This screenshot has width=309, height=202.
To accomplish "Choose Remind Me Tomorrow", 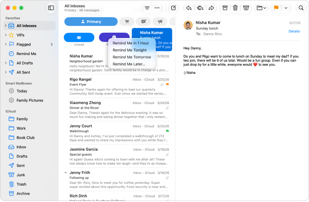I will [132, 57].
